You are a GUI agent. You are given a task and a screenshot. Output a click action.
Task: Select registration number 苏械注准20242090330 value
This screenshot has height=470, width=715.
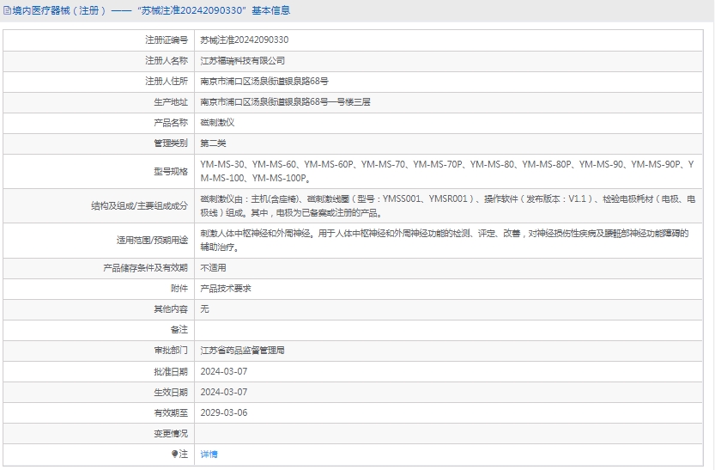click(x=244, y=40)
